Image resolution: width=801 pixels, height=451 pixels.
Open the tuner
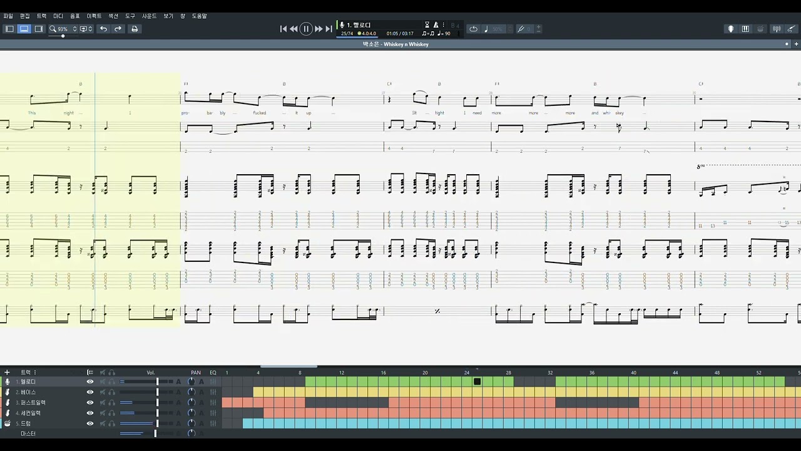coord(777,29)
